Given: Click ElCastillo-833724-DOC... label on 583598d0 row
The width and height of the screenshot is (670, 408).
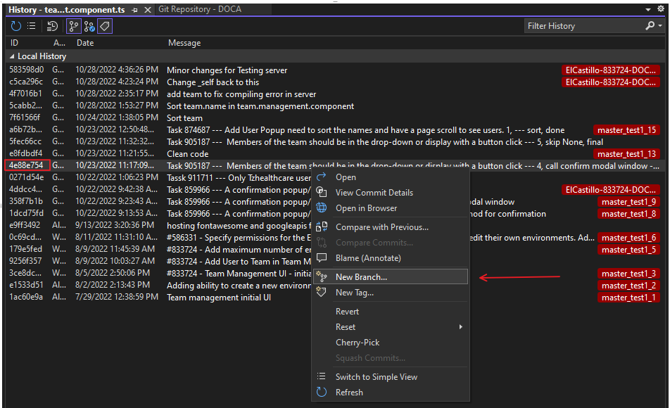Looking at the screenshot, I should [x=611, y=70].
